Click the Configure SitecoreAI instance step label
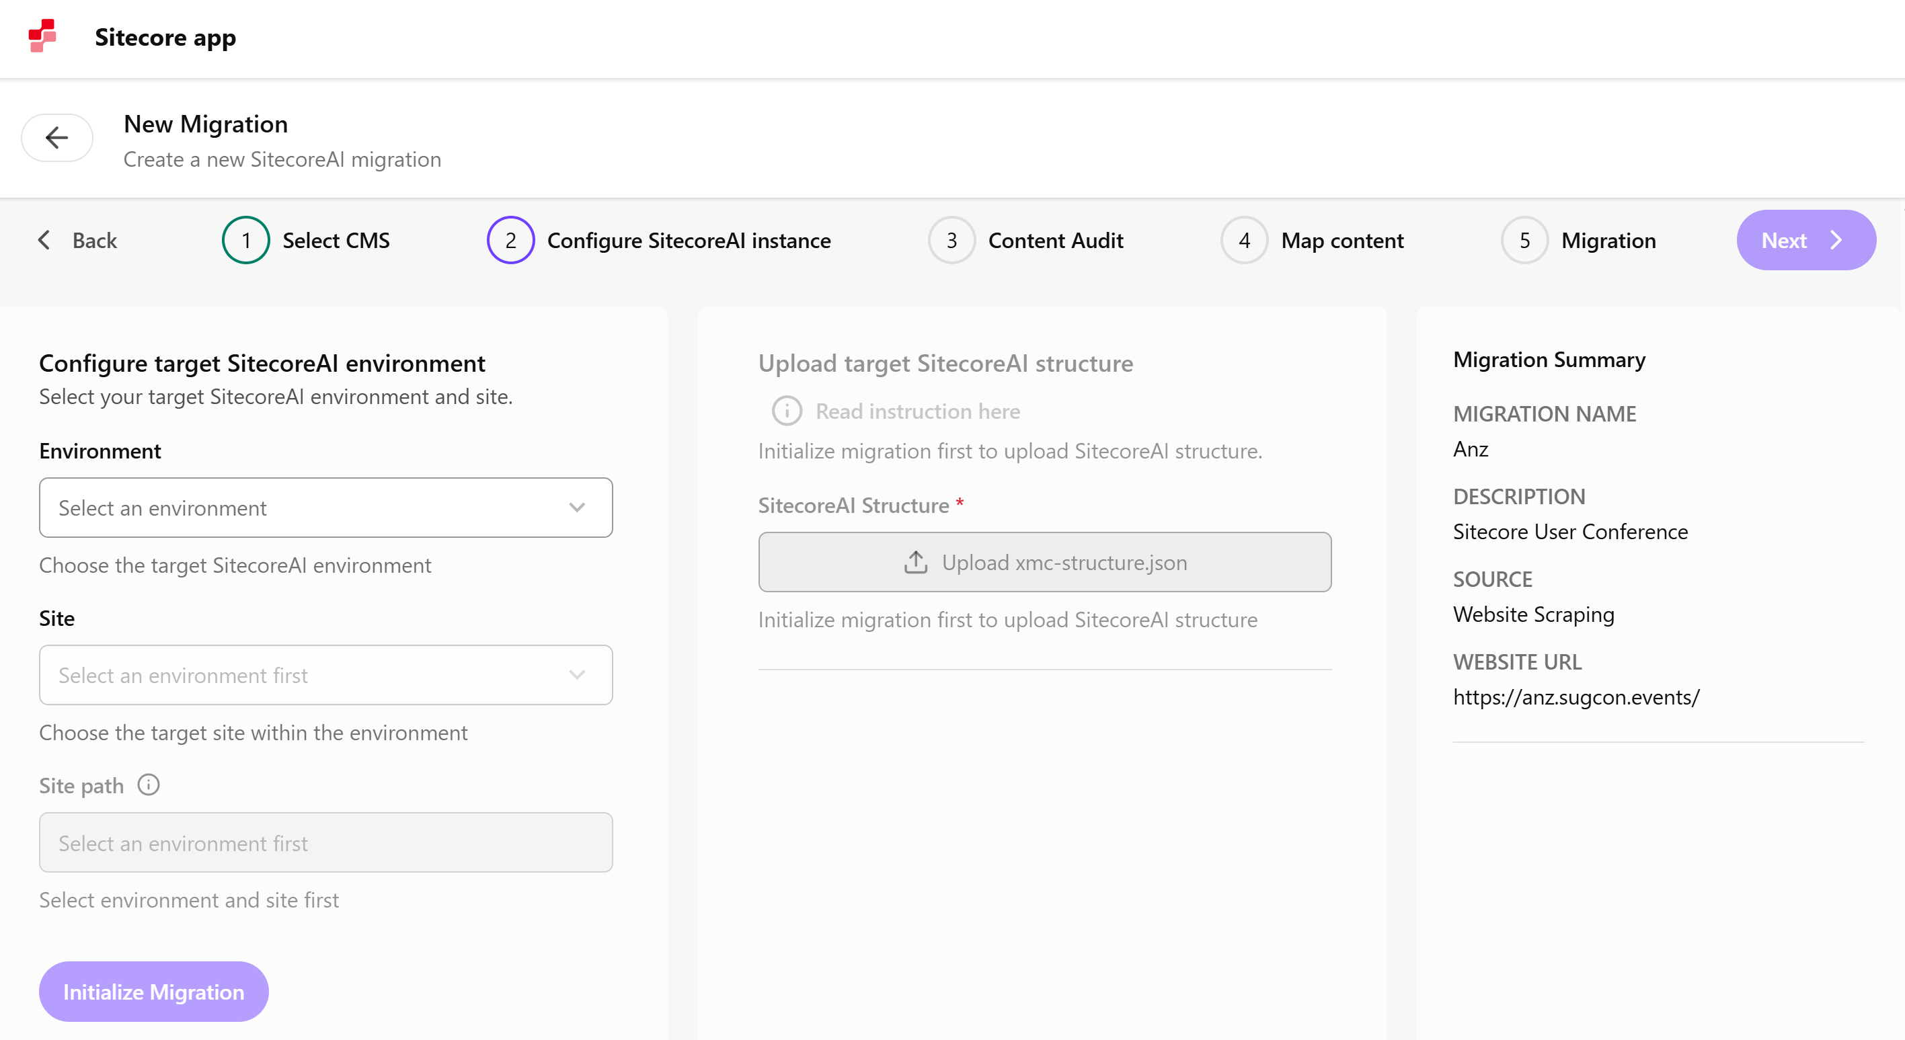 click(689, 240)
